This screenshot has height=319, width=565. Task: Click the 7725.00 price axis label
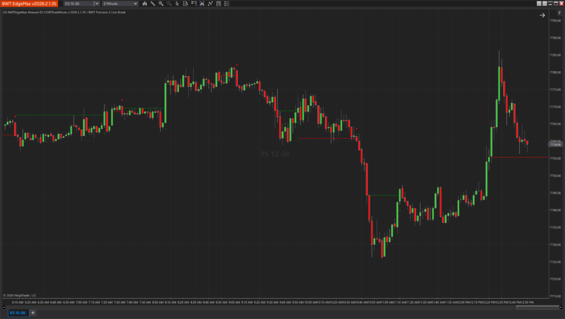pos(555,262)
